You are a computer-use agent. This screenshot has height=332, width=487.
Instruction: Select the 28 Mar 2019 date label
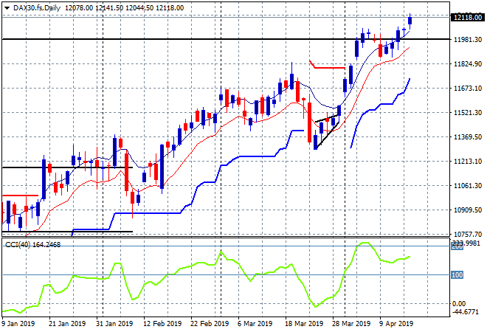click(x=351, y=324)
